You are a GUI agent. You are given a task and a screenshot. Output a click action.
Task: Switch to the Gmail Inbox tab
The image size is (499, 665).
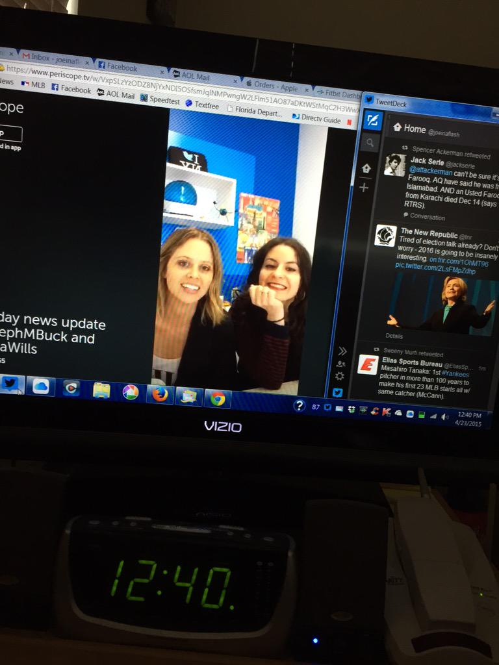(x=55, y=58)
